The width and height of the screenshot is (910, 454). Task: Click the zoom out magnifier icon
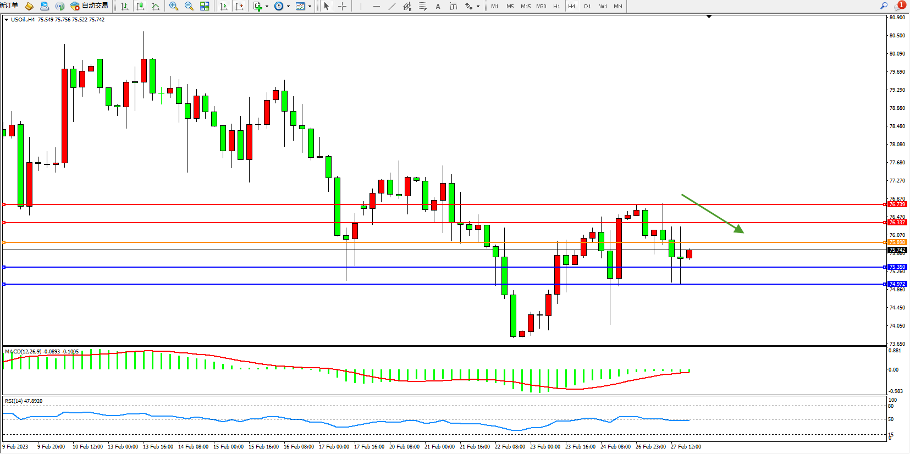[x=189, y=6]
